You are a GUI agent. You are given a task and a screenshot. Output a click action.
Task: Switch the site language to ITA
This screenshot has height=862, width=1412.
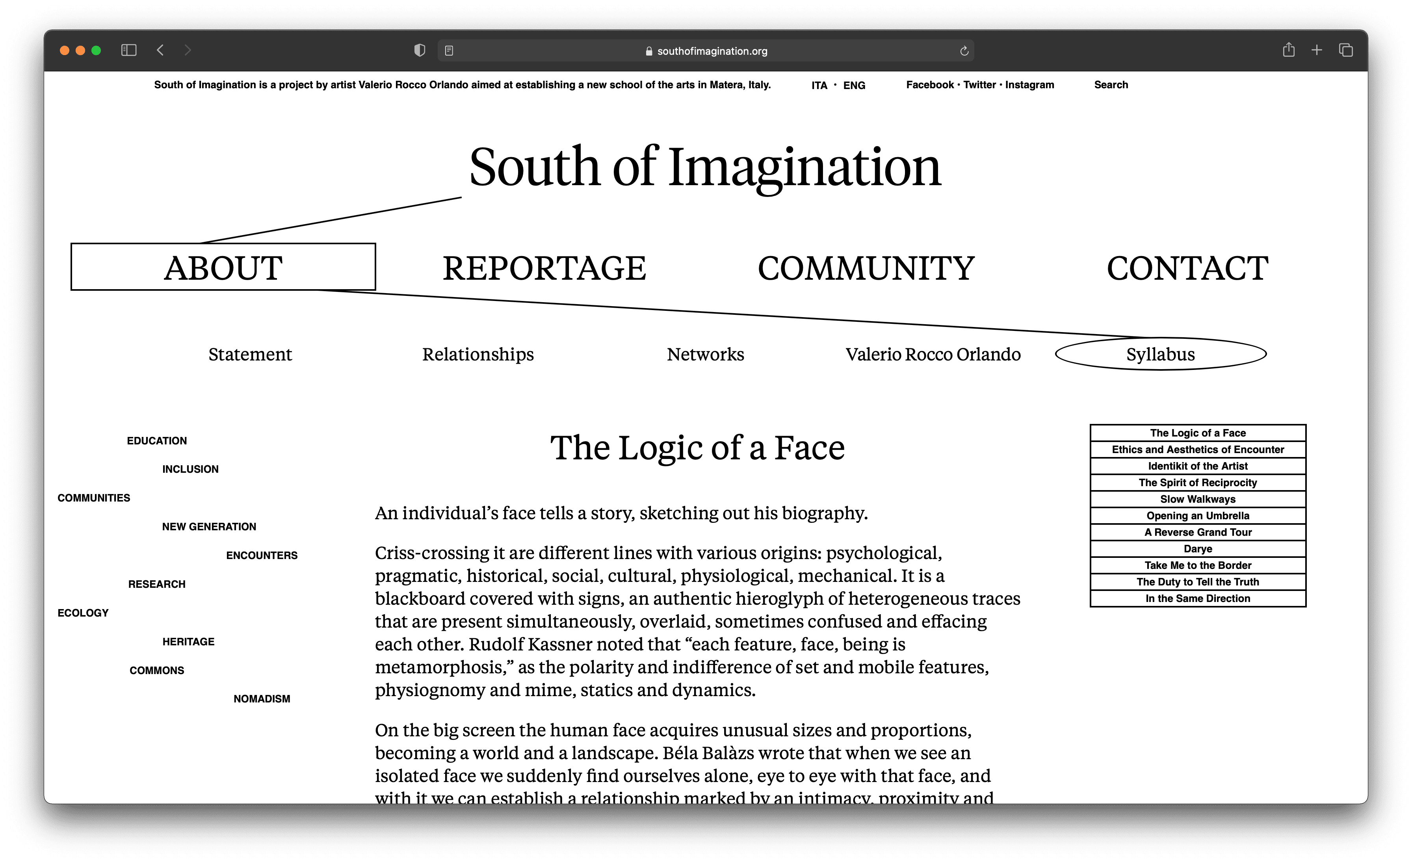tap(819, 85)
